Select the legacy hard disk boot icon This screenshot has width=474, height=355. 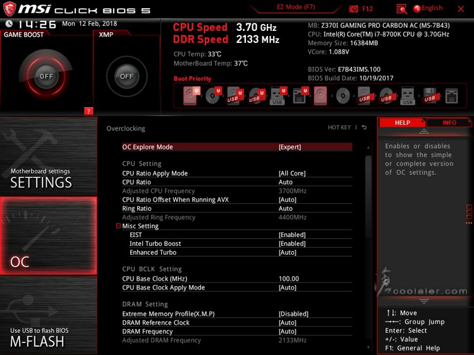[x=320, y=96]
